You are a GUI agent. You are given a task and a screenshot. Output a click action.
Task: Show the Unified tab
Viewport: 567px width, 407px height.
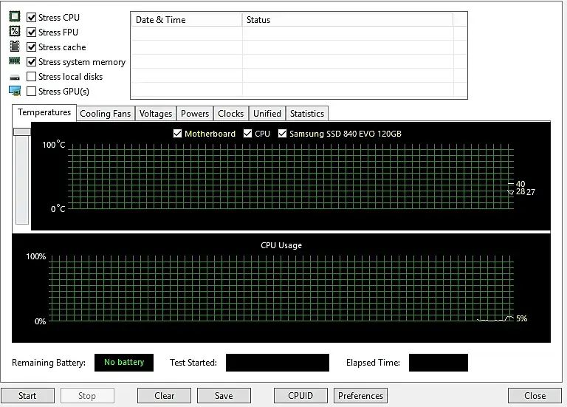click(x=267, y=114)
